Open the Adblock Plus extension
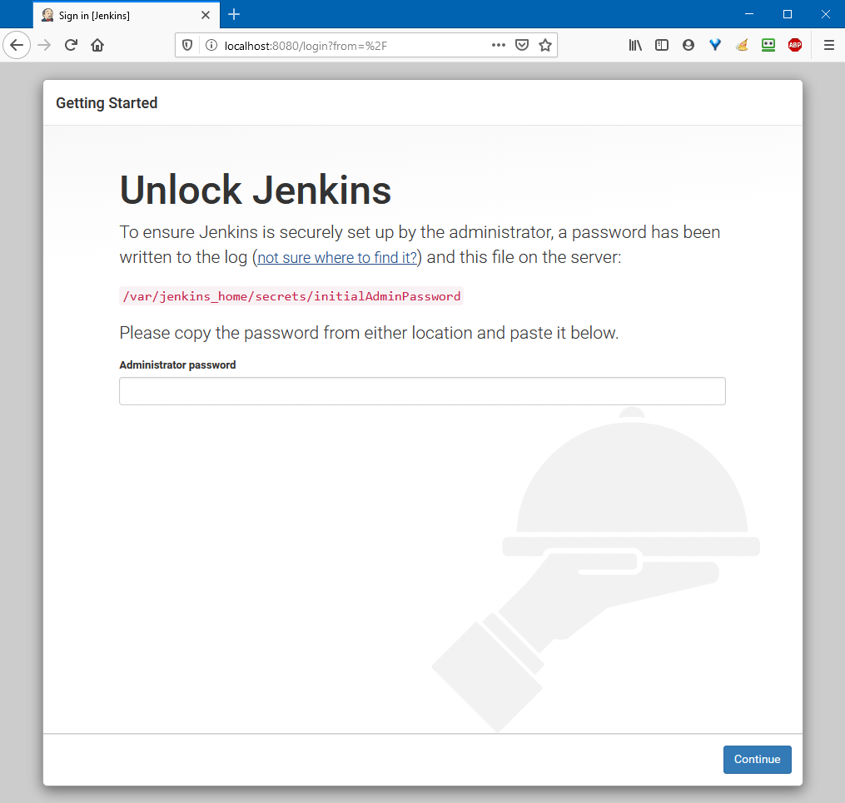845x803 pixels. pos(795,45)
